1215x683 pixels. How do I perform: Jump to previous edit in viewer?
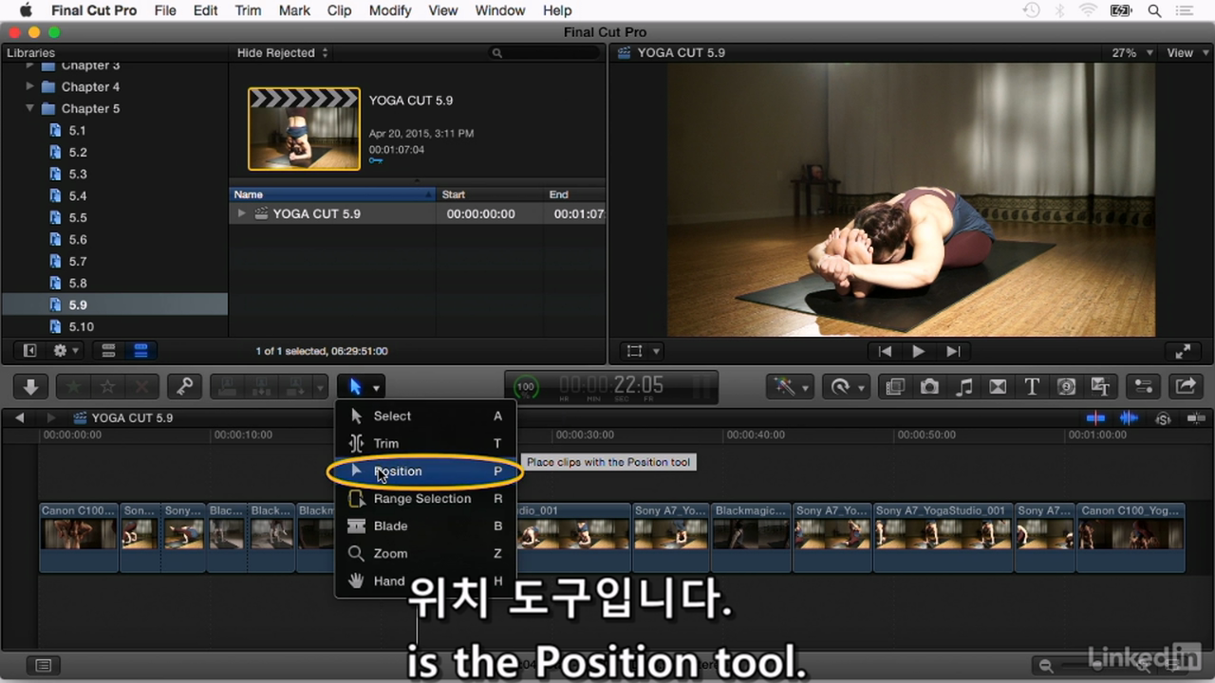coord(885,351)
